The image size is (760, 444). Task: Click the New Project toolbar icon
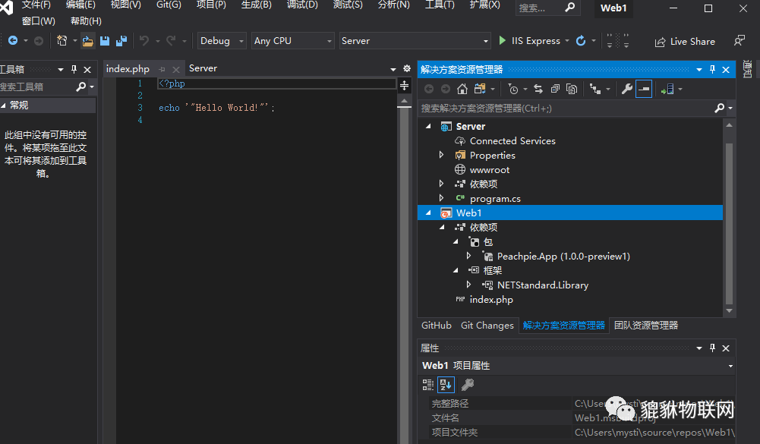point(61,41)
